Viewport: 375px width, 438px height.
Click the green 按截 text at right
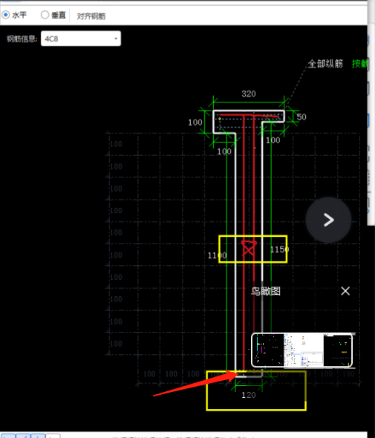click(x=359, y=64)
